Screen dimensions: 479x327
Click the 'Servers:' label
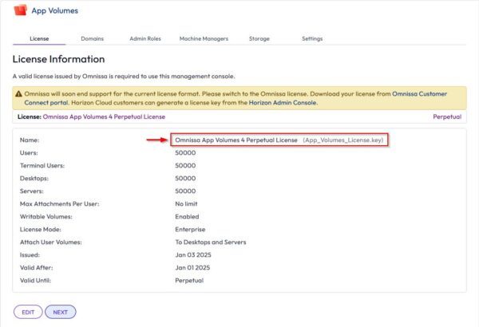[32, 191]
